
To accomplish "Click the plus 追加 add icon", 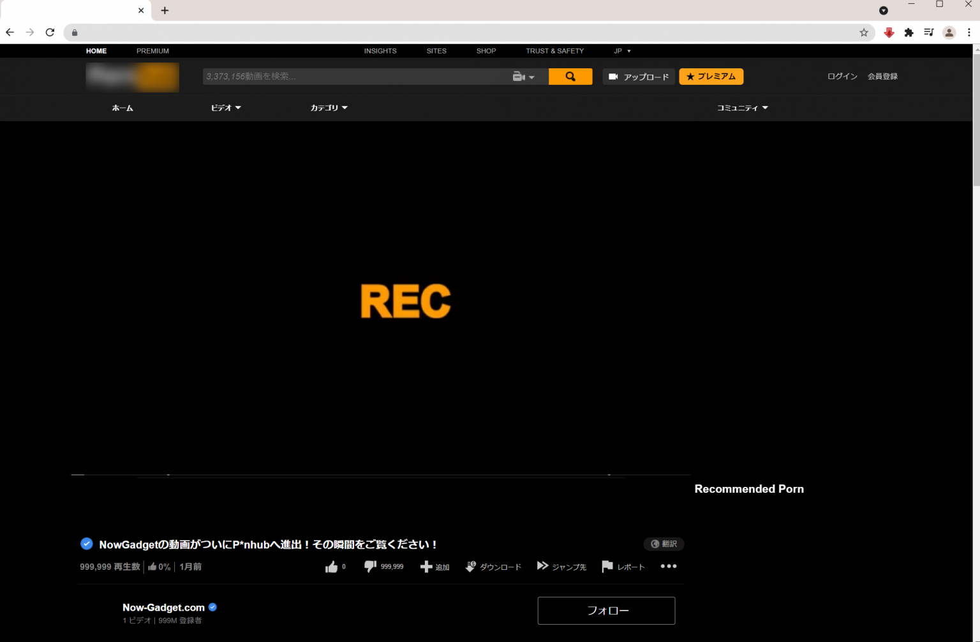I will (x=426, y=567).
